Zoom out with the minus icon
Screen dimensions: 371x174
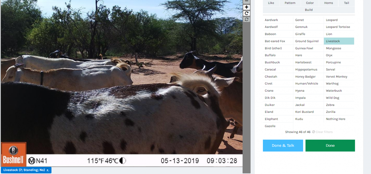click(247, 1)
